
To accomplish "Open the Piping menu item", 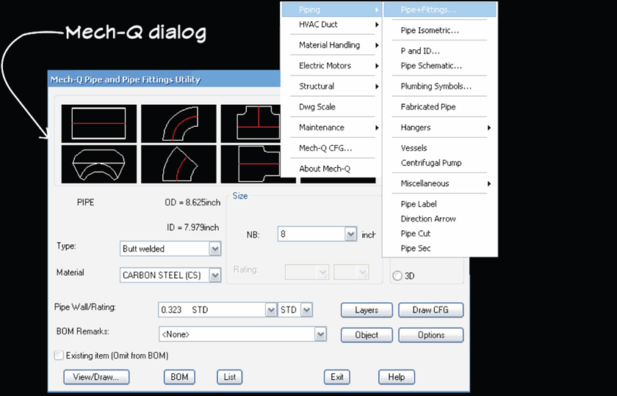I will 332,10.
